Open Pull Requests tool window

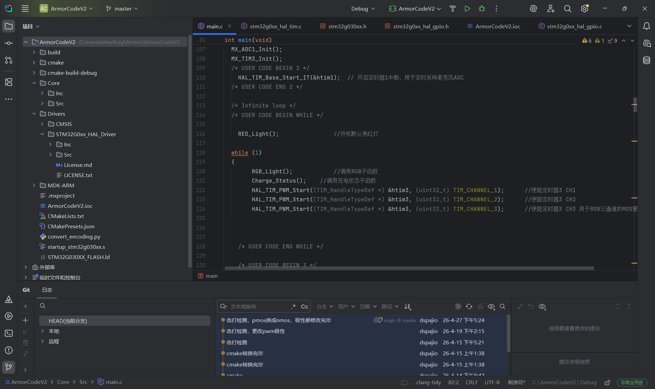pos(9,60)
